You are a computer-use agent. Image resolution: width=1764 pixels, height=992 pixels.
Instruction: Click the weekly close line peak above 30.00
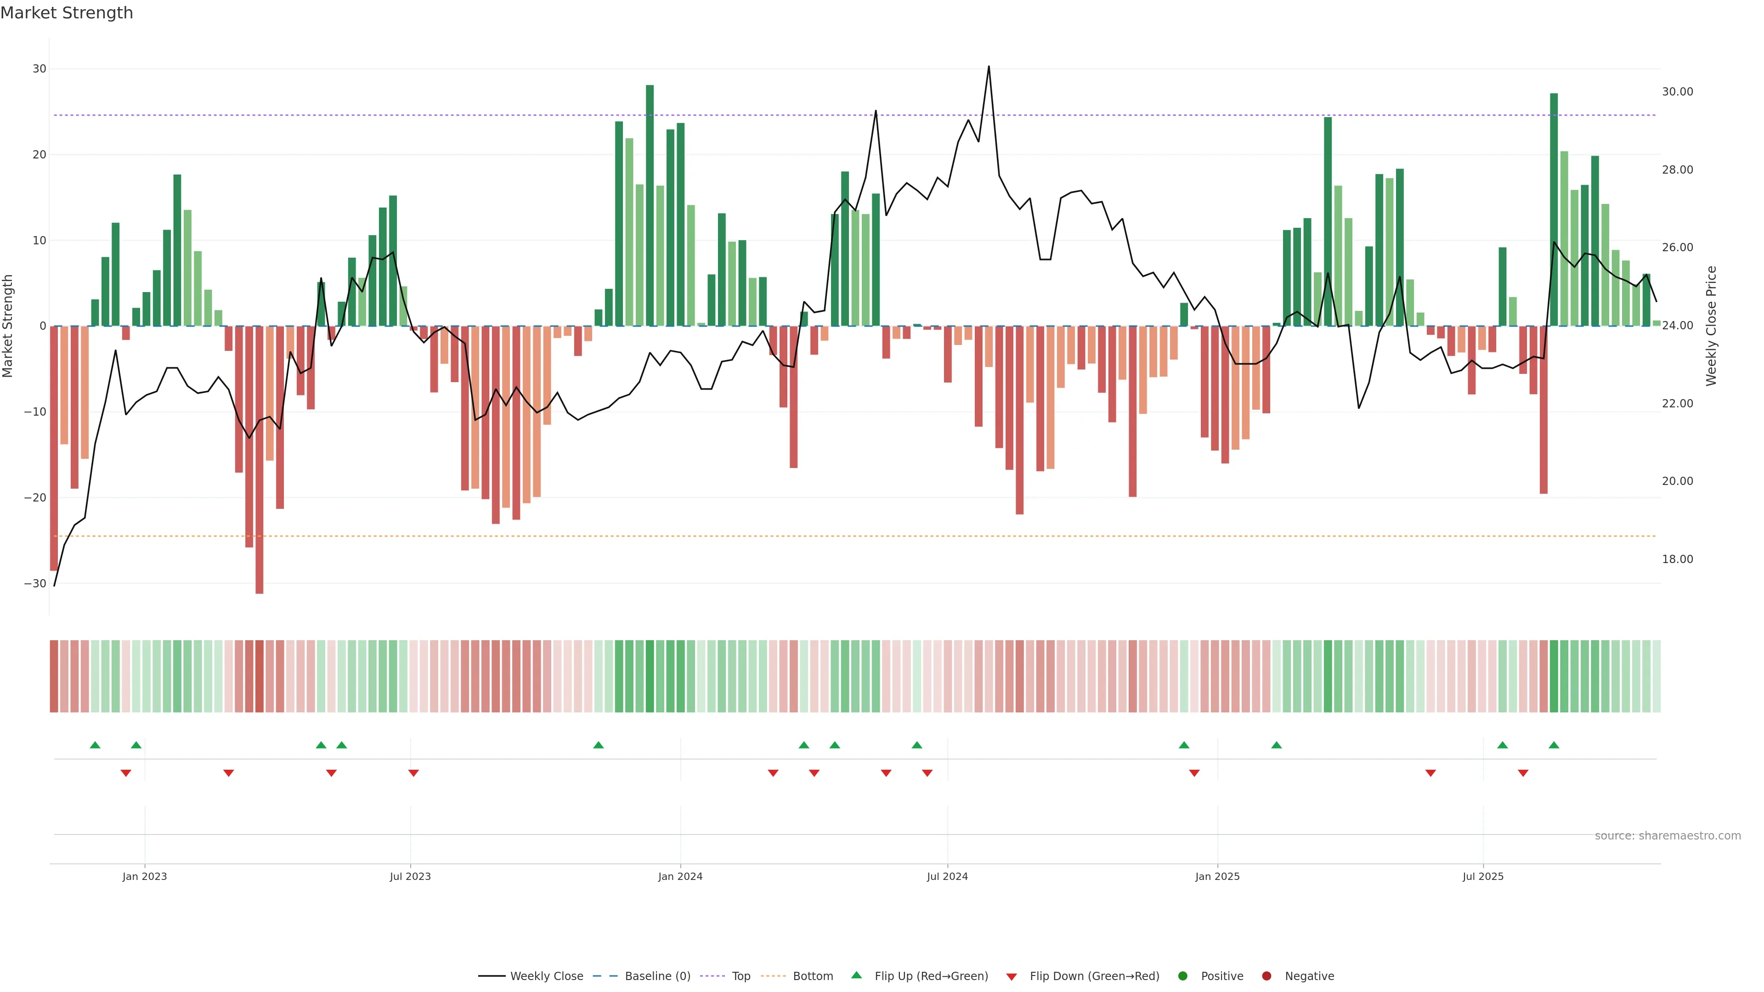point(988,68)
